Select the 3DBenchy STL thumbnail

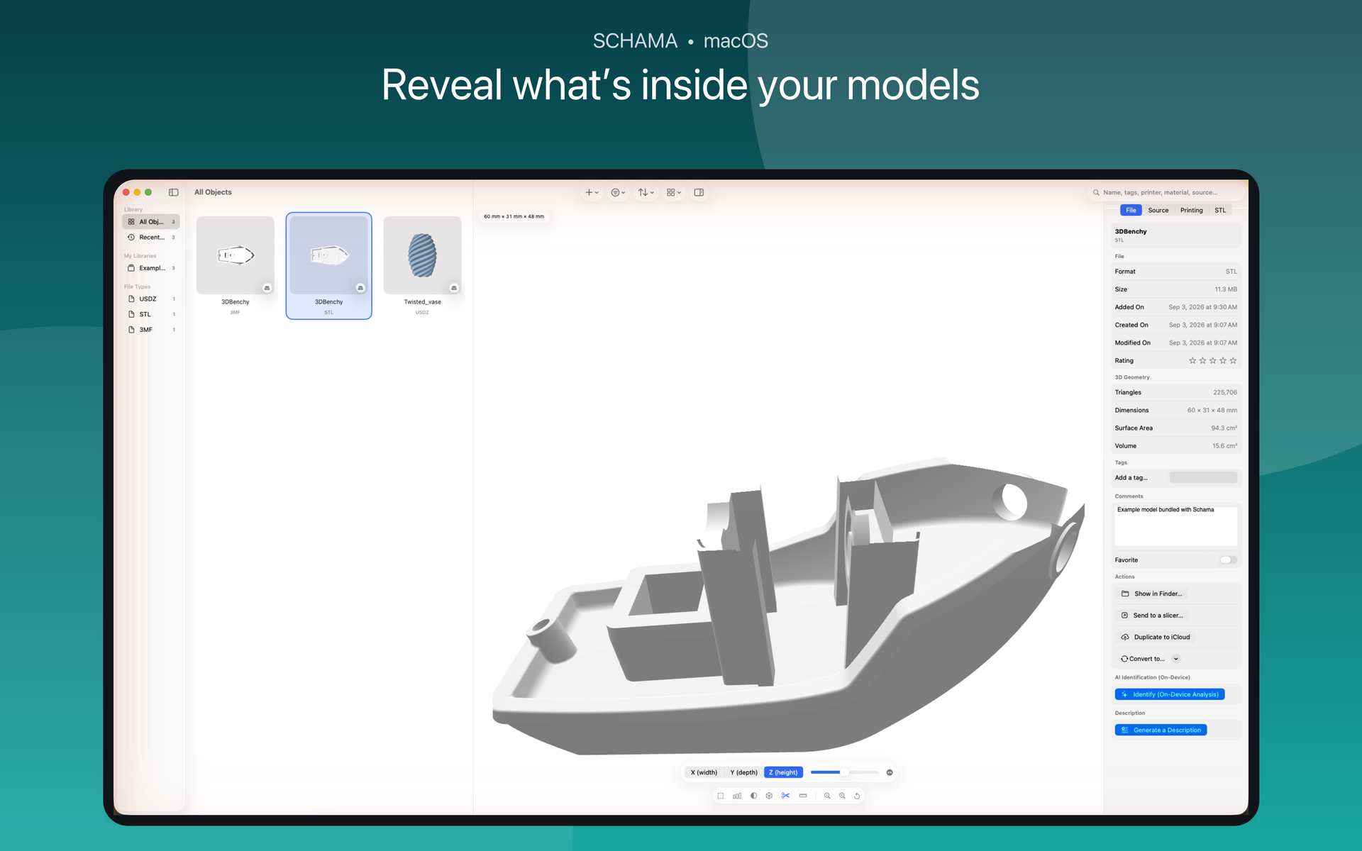tap(329, 255)
